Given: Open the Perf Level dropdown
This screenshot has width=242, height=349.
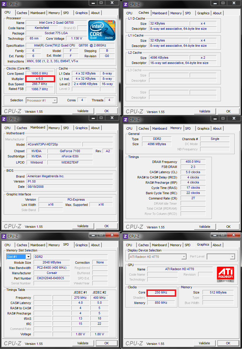Looking at the screenshot, I should click(x=232, y=257).
